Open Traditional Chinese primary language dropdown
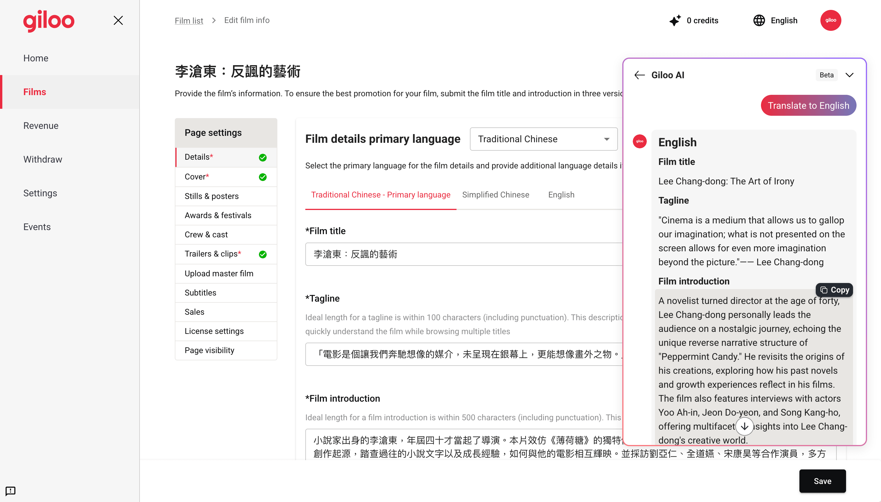This screenshot has height=502, width=881. [543, 139]
